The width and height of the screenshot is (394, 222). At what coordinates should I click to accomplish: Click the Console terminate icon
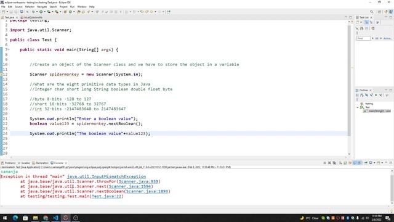click(324, 163)
